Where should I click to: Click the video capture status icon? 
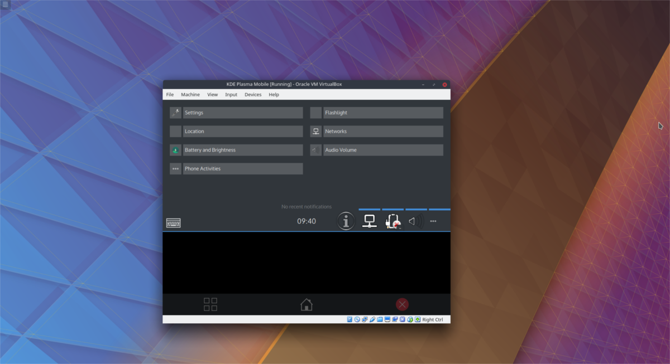click(x=395, y=319)
